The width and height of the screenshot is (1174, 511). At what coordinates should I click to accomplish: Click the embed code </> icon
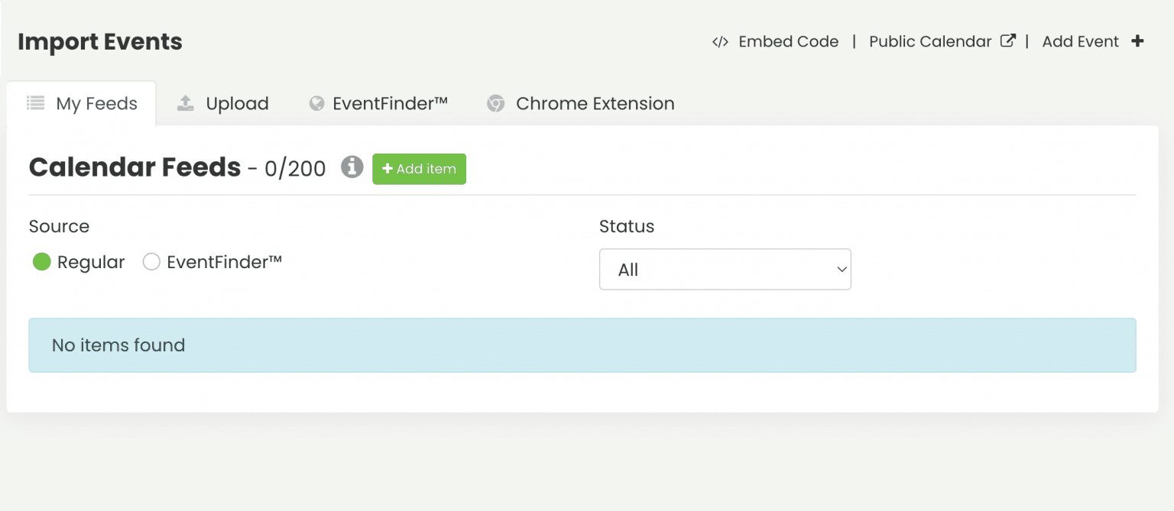pyautogui.click(x=719, y=42)
